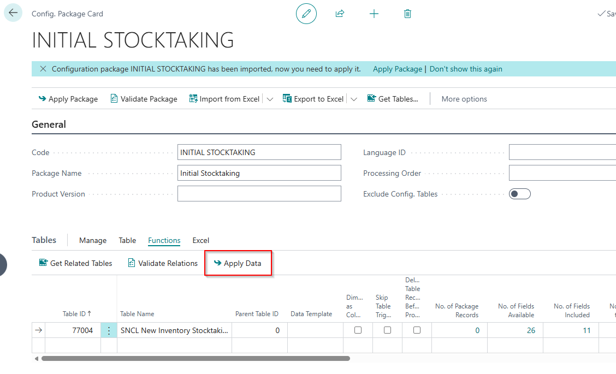Sort by Table ID column header
The image size is (616, 374).
pyautogui.click(x=77, y=313)
